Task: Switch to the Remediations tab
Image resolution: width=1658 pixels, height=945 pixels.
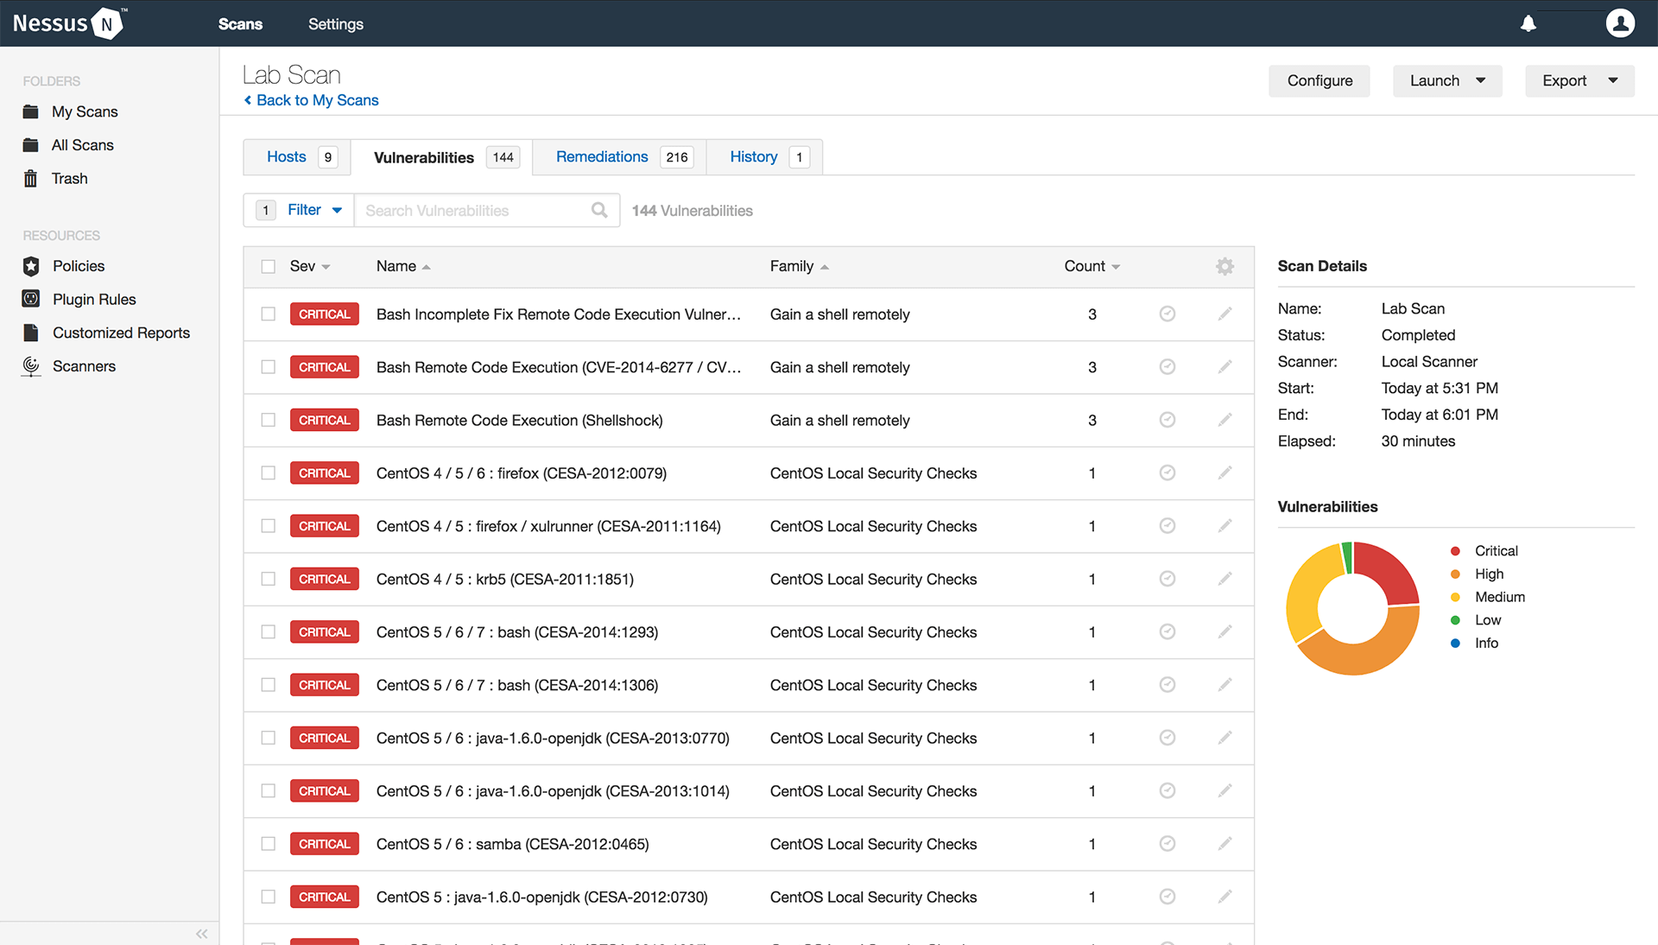Action: [x=601, y=156]
